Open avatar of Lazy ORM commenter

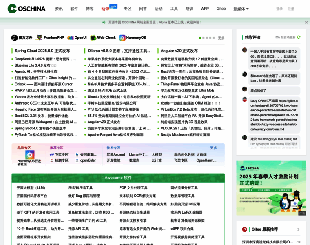tap(245, 99)
